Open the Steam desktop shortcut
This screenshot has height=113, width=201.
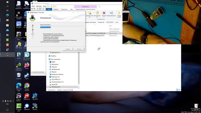pyautogui.click(x=27, y=76)
